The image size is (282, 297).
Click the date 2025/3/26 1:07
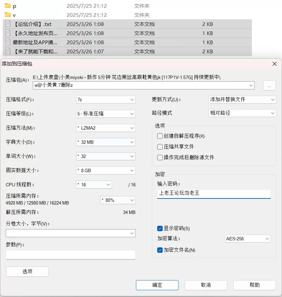85,51
